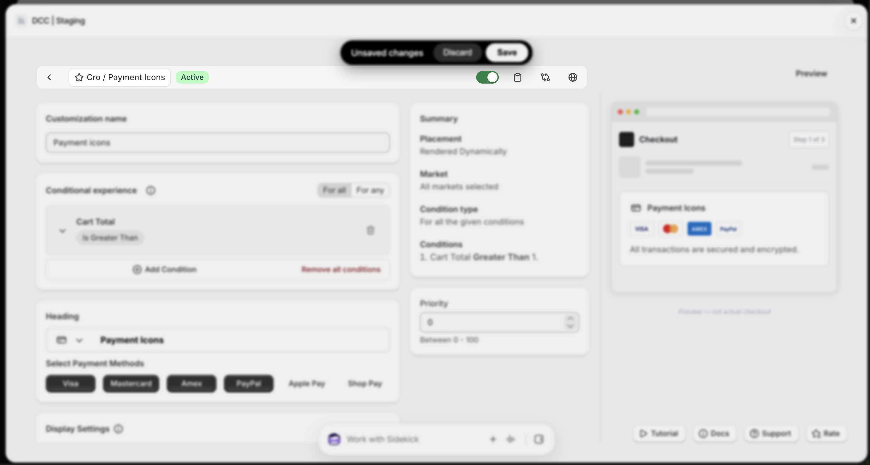Toggle the Sidekick side panel icon

point(539,439)
